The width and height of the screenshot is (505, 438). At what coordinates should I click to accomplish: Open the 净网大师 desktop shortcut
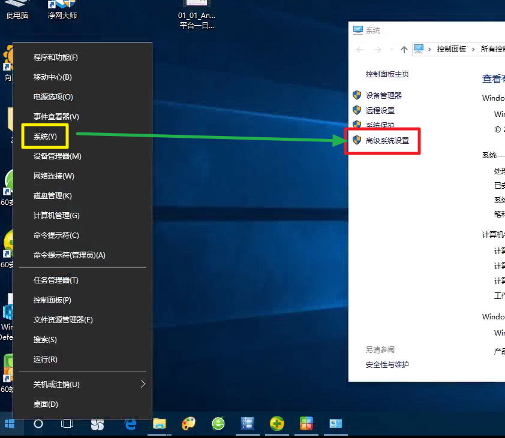click(62, 10)
